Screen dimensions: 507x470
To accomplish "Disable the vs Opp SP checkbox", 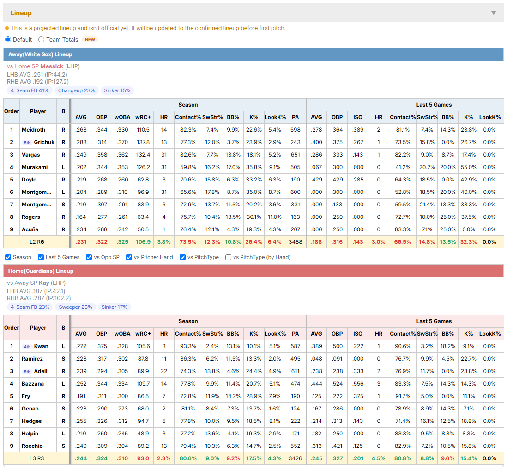I will click(x=89, y=257).
